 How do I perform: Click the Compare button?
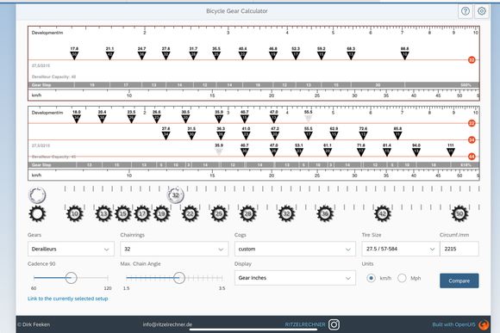coord(459,281)
